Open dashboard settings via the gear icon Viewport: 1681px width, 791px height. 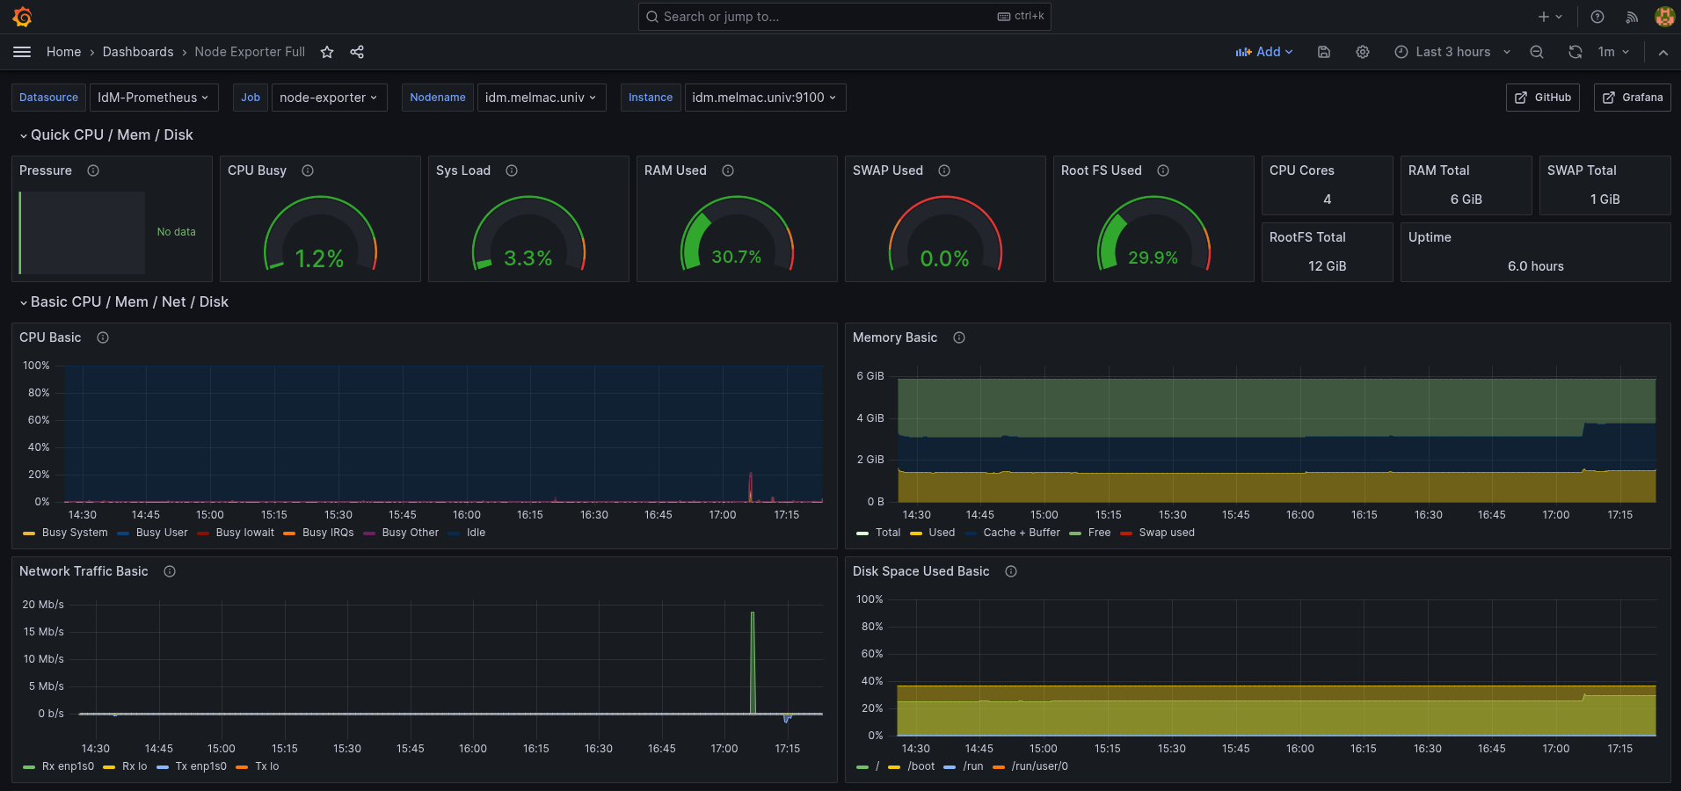click(1363, 52)
